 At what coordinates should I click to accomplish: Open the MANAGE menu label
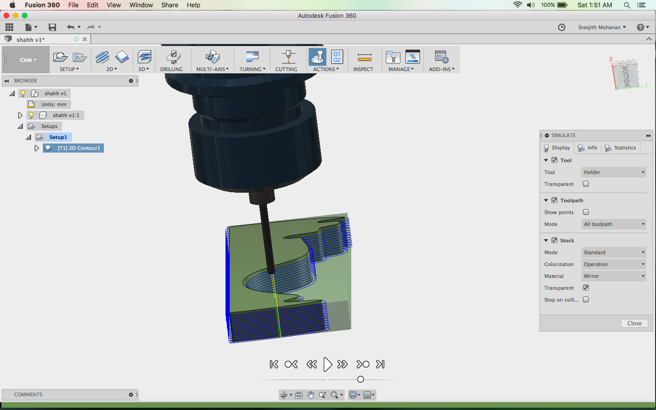click(401, 69)
